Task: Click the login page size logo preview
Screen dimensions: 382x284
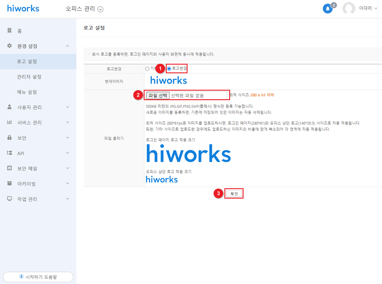Action: [x=188, y=153]
